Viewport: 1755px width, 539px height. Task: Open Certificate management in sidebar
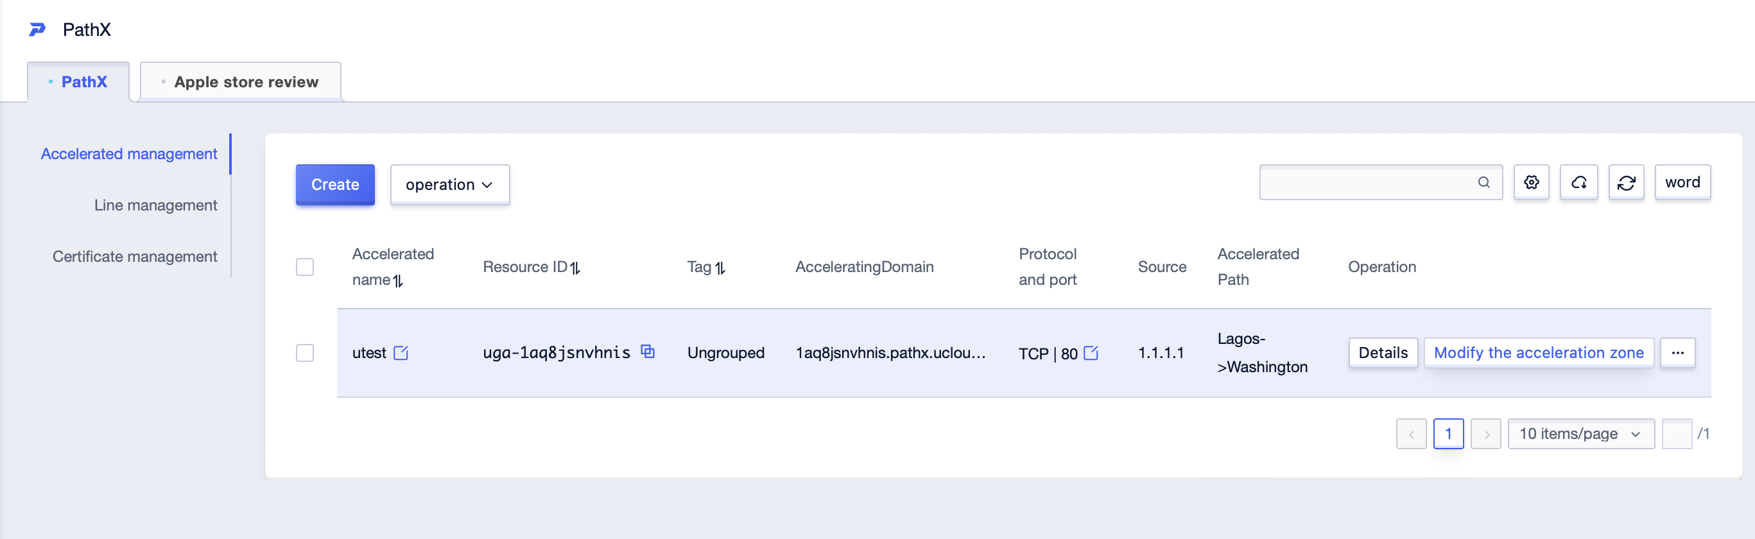click(134, 256)
